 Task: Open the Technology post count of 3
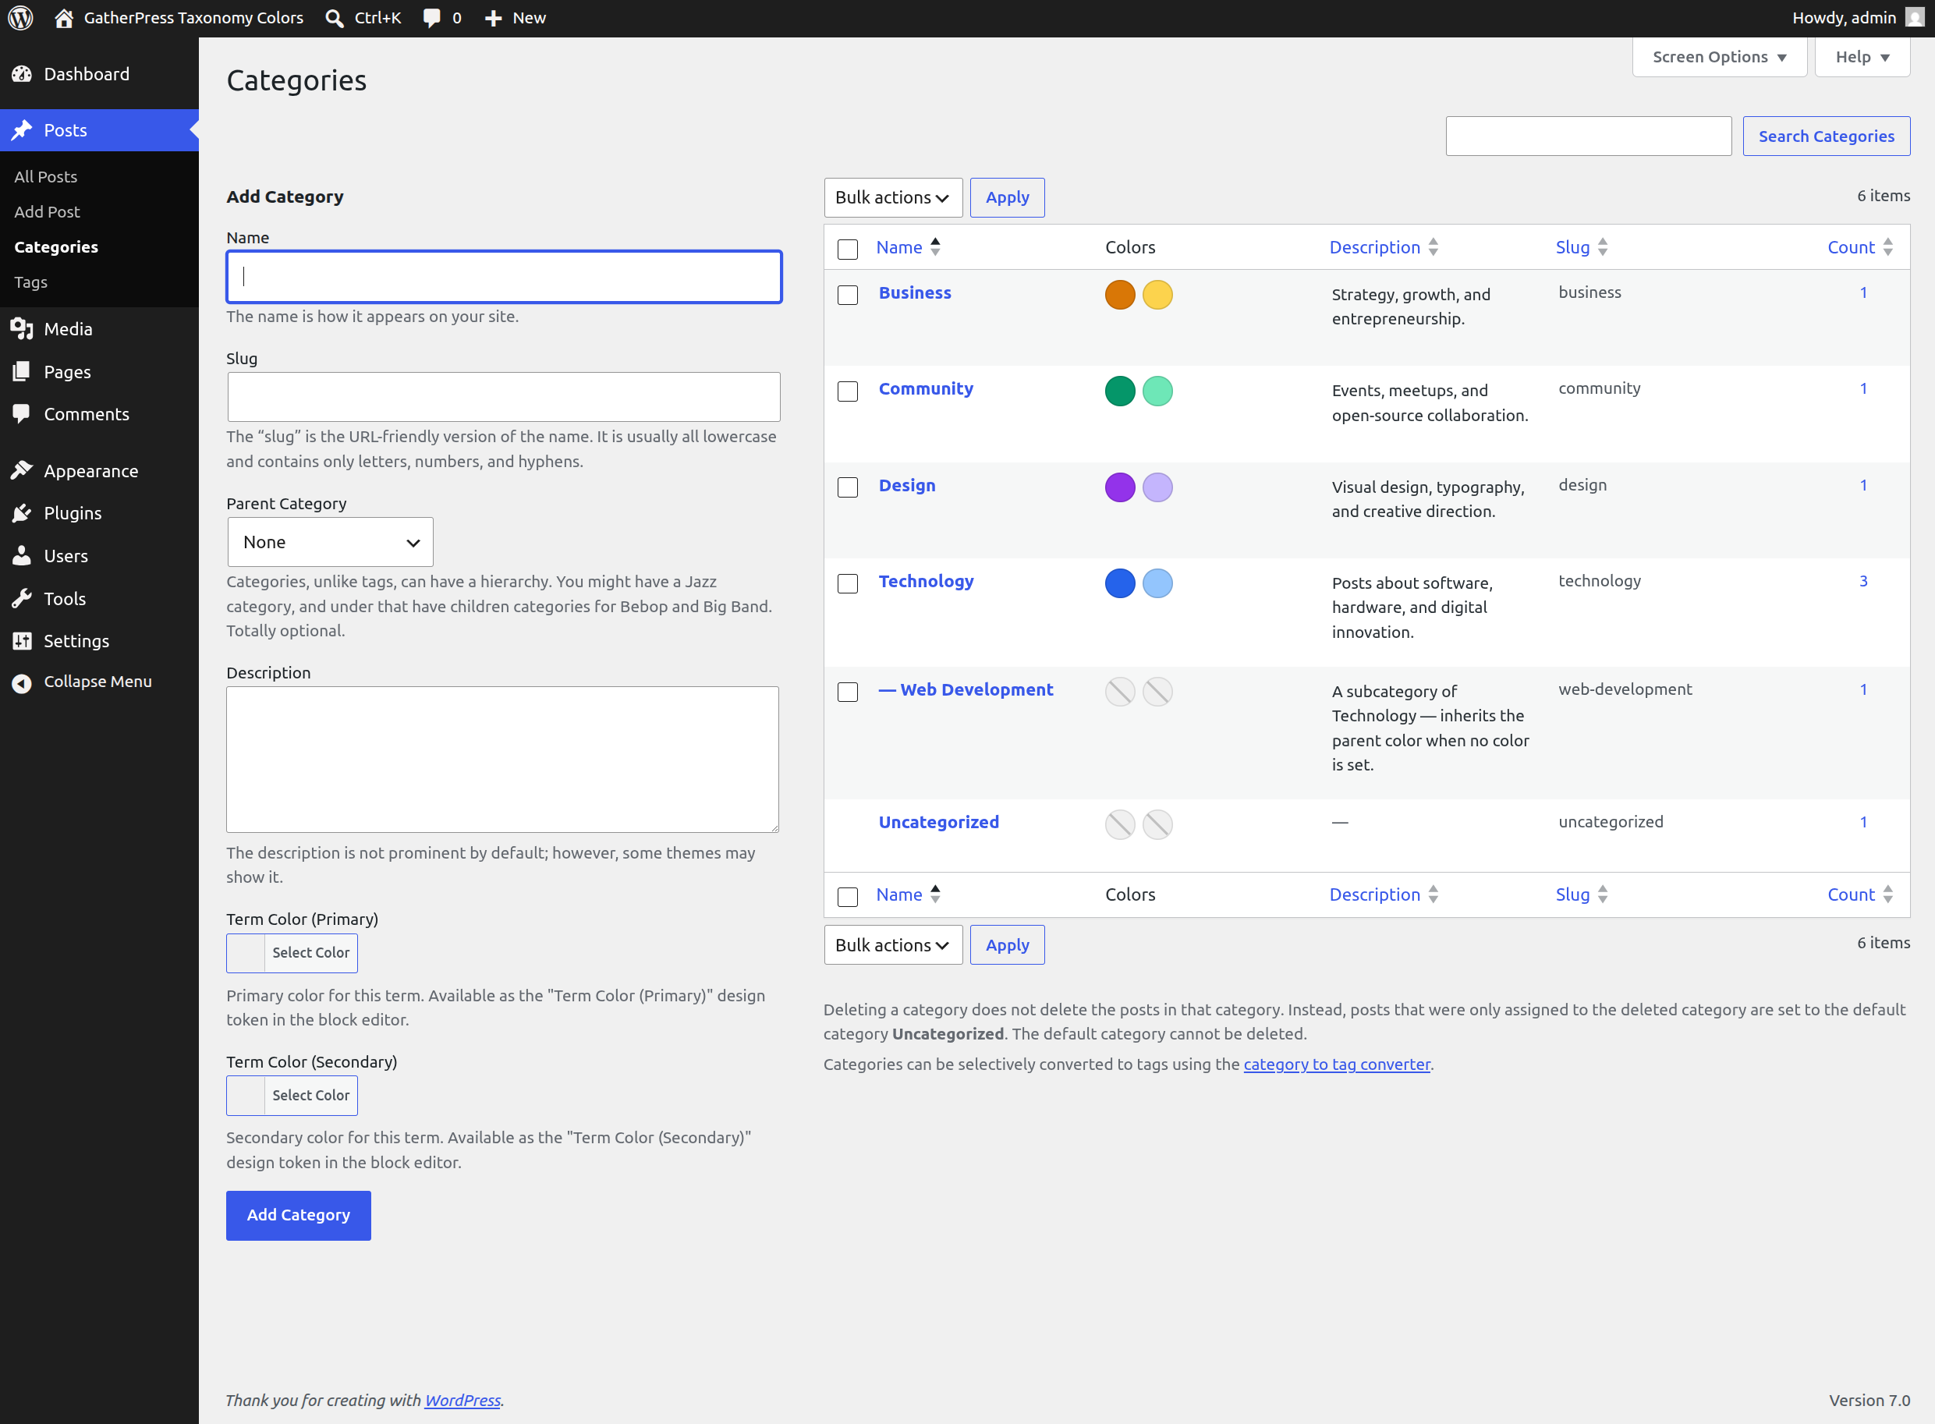pos(1862,582)
